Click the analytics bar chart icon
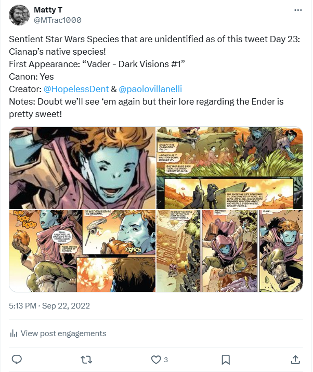313x372 pixels. click(13, 333)
